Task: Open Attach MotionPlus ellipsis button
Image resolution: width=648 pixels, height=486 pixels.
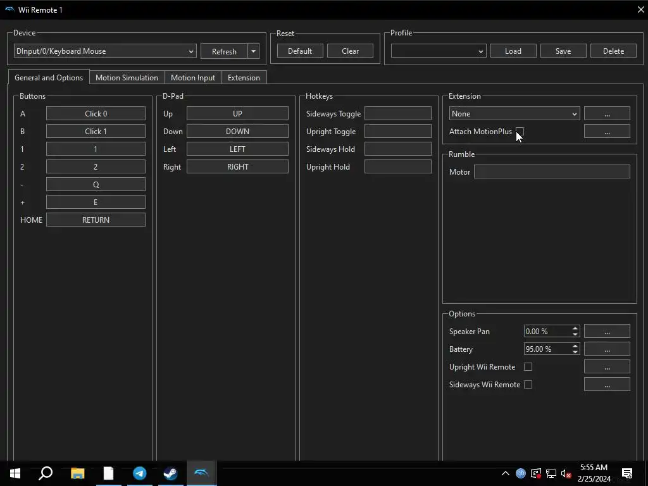Action: tap(607, 132)
